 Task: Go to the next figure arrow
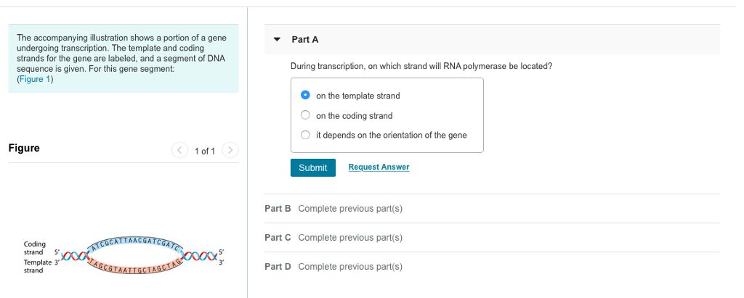(x=230, y=151)
